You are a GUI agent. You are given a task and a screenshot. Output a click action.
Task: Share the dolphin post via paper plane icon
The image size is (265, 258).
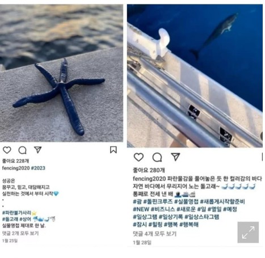click(175, 157)
